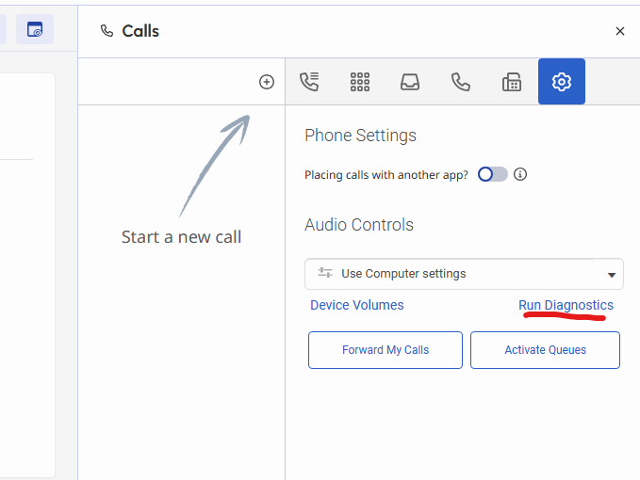This screenshot has width=640, height=480.
Task: Click the plus icon to start a new call
Action: click(267, 82)
